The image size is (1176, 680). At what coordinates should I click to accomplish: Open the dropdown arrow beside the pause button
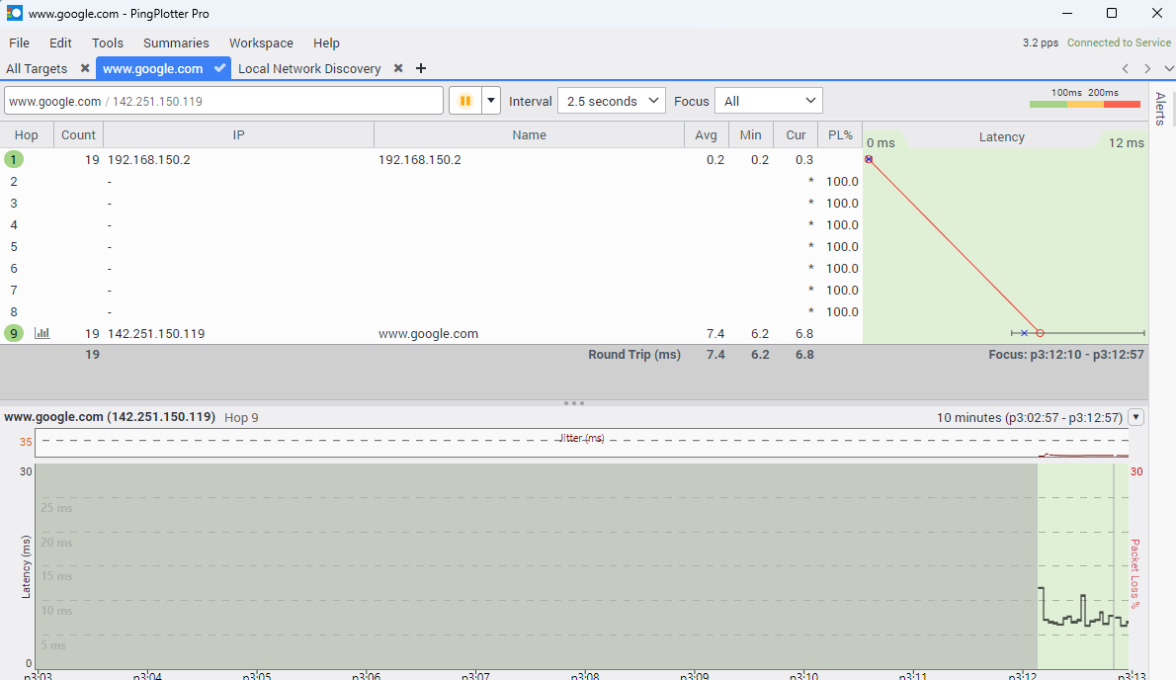coord(491,101)
